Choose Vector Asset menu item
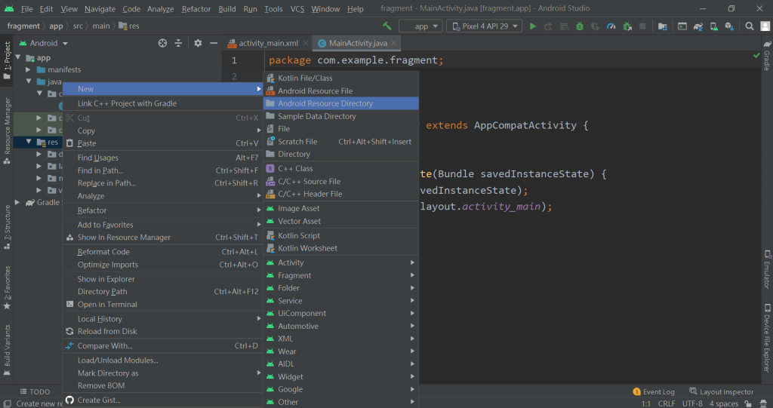The height and width of the screenshot is (408, 773). (341, 221)
